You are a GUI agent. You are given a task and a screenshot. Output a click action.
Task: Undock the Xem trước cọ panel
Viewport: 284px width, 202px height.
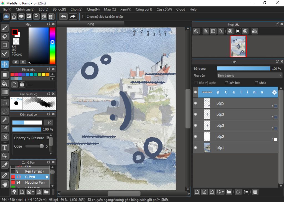(x=49, y=94)
